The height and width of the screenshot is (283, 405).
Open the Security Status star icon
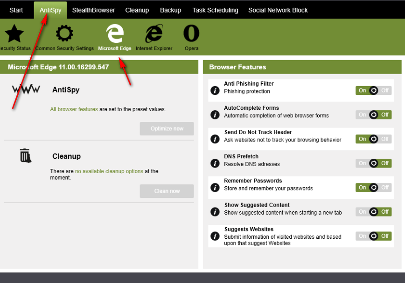pyautogui.click(x=14, y=34)
